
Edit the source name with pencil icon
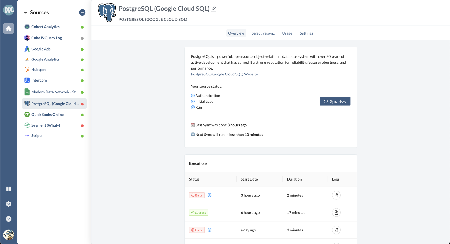(214, 9)
